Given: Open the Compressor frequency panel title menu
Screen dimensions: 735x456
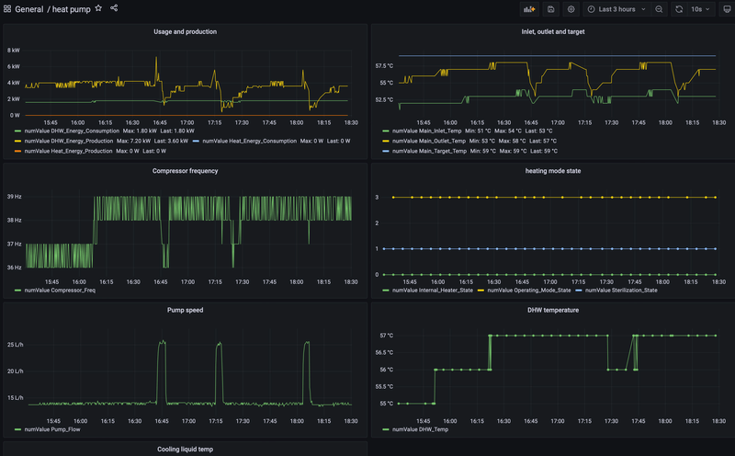Looking at the screenshot, I should [185, 170].
